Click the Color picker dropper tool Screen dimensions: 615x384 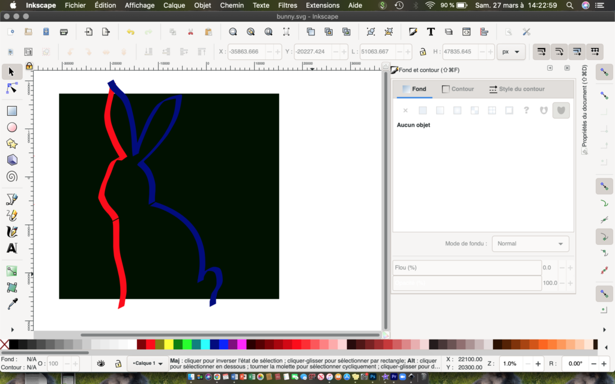pyautogui.click(x=11, y=304)
